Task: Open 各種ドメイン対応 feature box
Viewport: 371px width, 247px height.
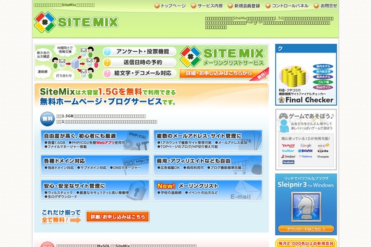Action: coord(95,165)
